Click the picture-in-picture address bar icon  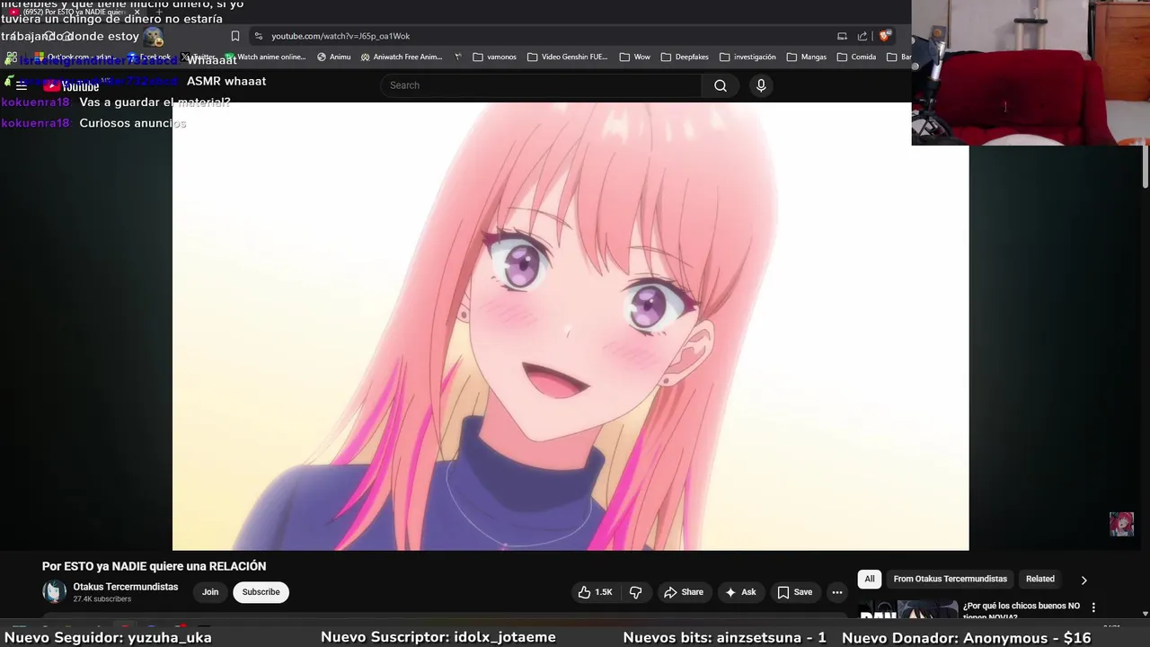(842, 36)
